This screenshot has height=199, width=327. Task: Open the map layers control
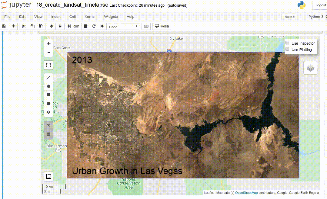point(310,68)
